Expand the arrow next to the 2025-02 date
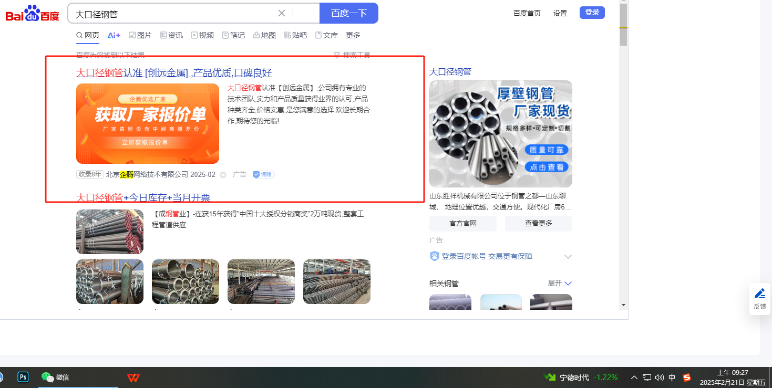 tap(223, 175)
